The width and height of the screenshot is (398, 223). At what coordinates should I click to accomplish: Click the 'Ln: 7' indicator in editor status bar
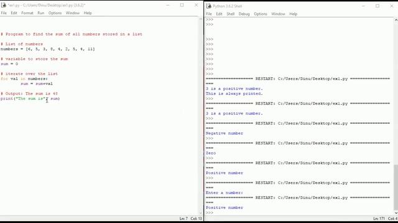(x=183, y=219)
